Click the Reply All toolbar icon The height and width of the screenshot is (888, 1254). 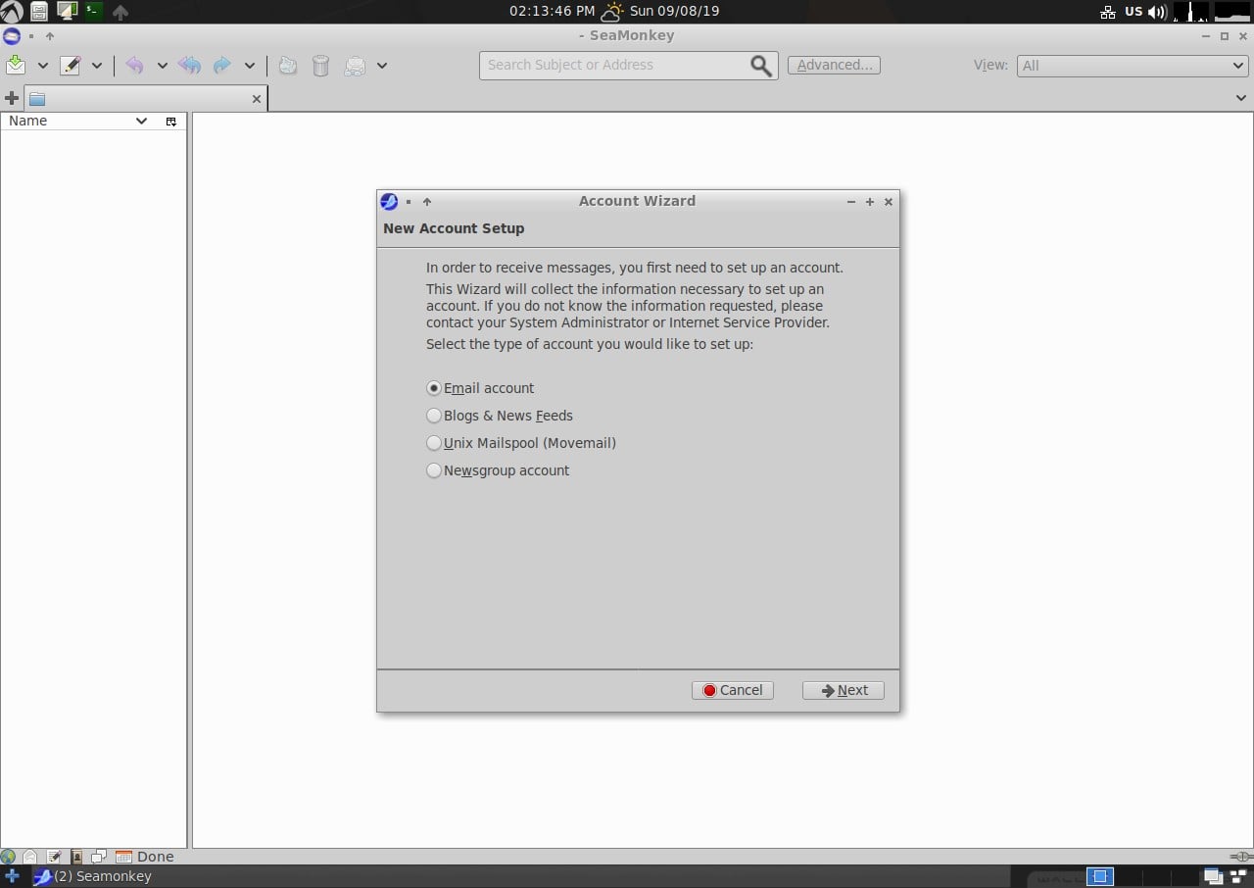click(x=189, y=66)
